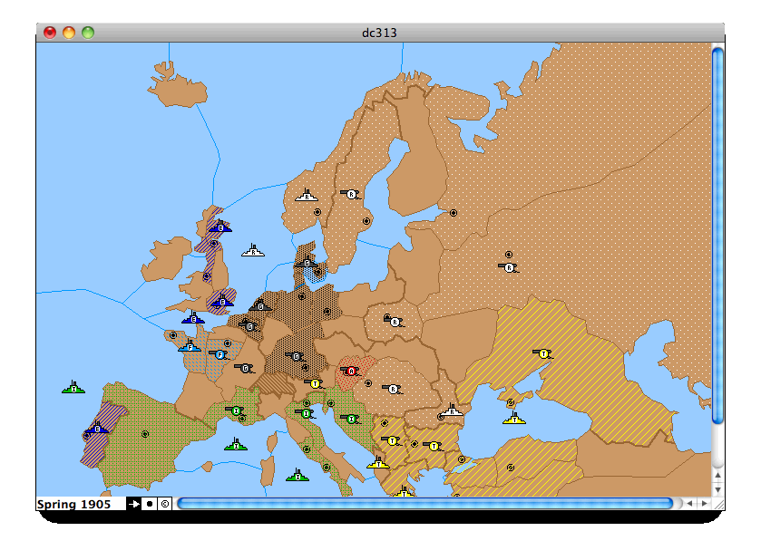Click the Spain supply center dot
Viewport: 761px width, 560px height.
pyautogui.click(x=144, y=434)
